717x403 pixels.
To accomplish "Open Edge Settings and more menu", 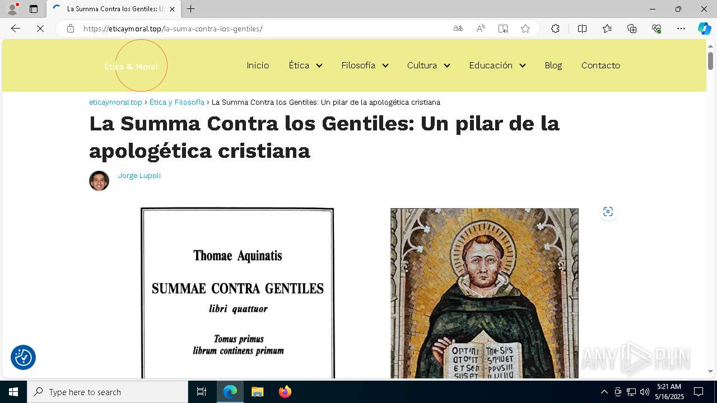I will [681, 29].
